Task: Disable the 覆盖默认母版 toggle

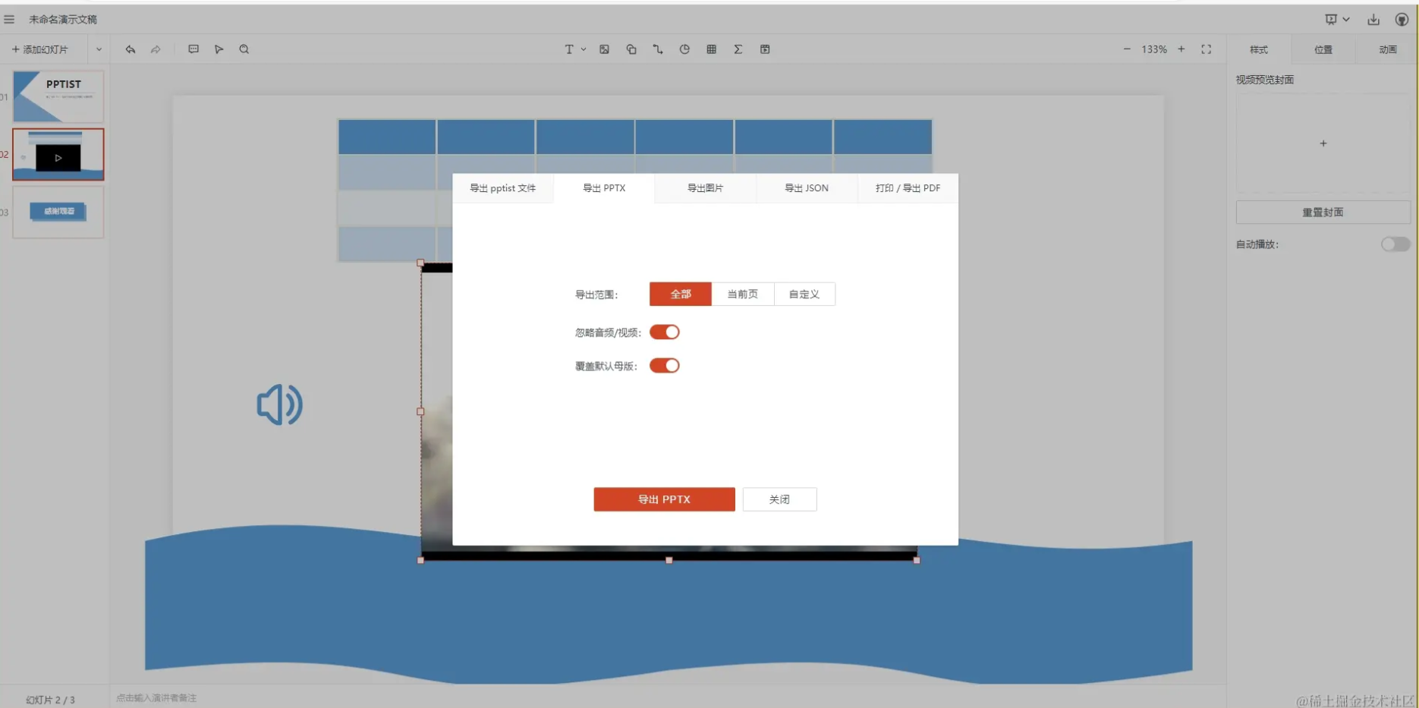Action: click(665, 365)
